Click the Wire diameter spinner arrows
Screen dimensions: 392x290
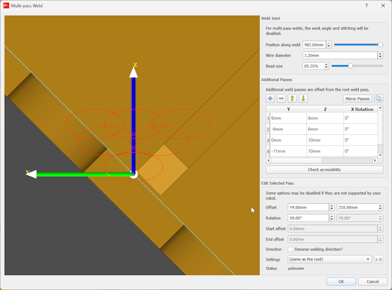tap(380, 55)
